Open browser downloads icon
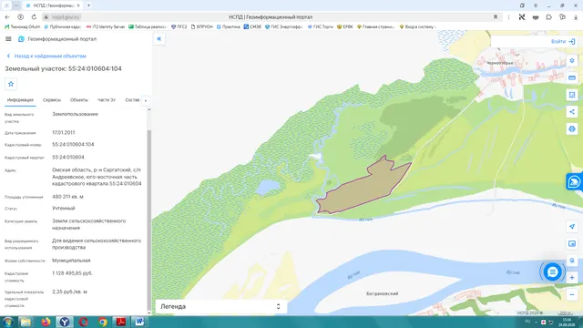 coord(576,17)
